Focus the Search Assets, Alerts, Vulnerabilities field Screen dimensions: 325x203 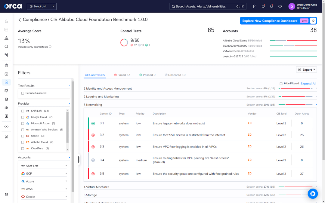(x=208, y=6)
